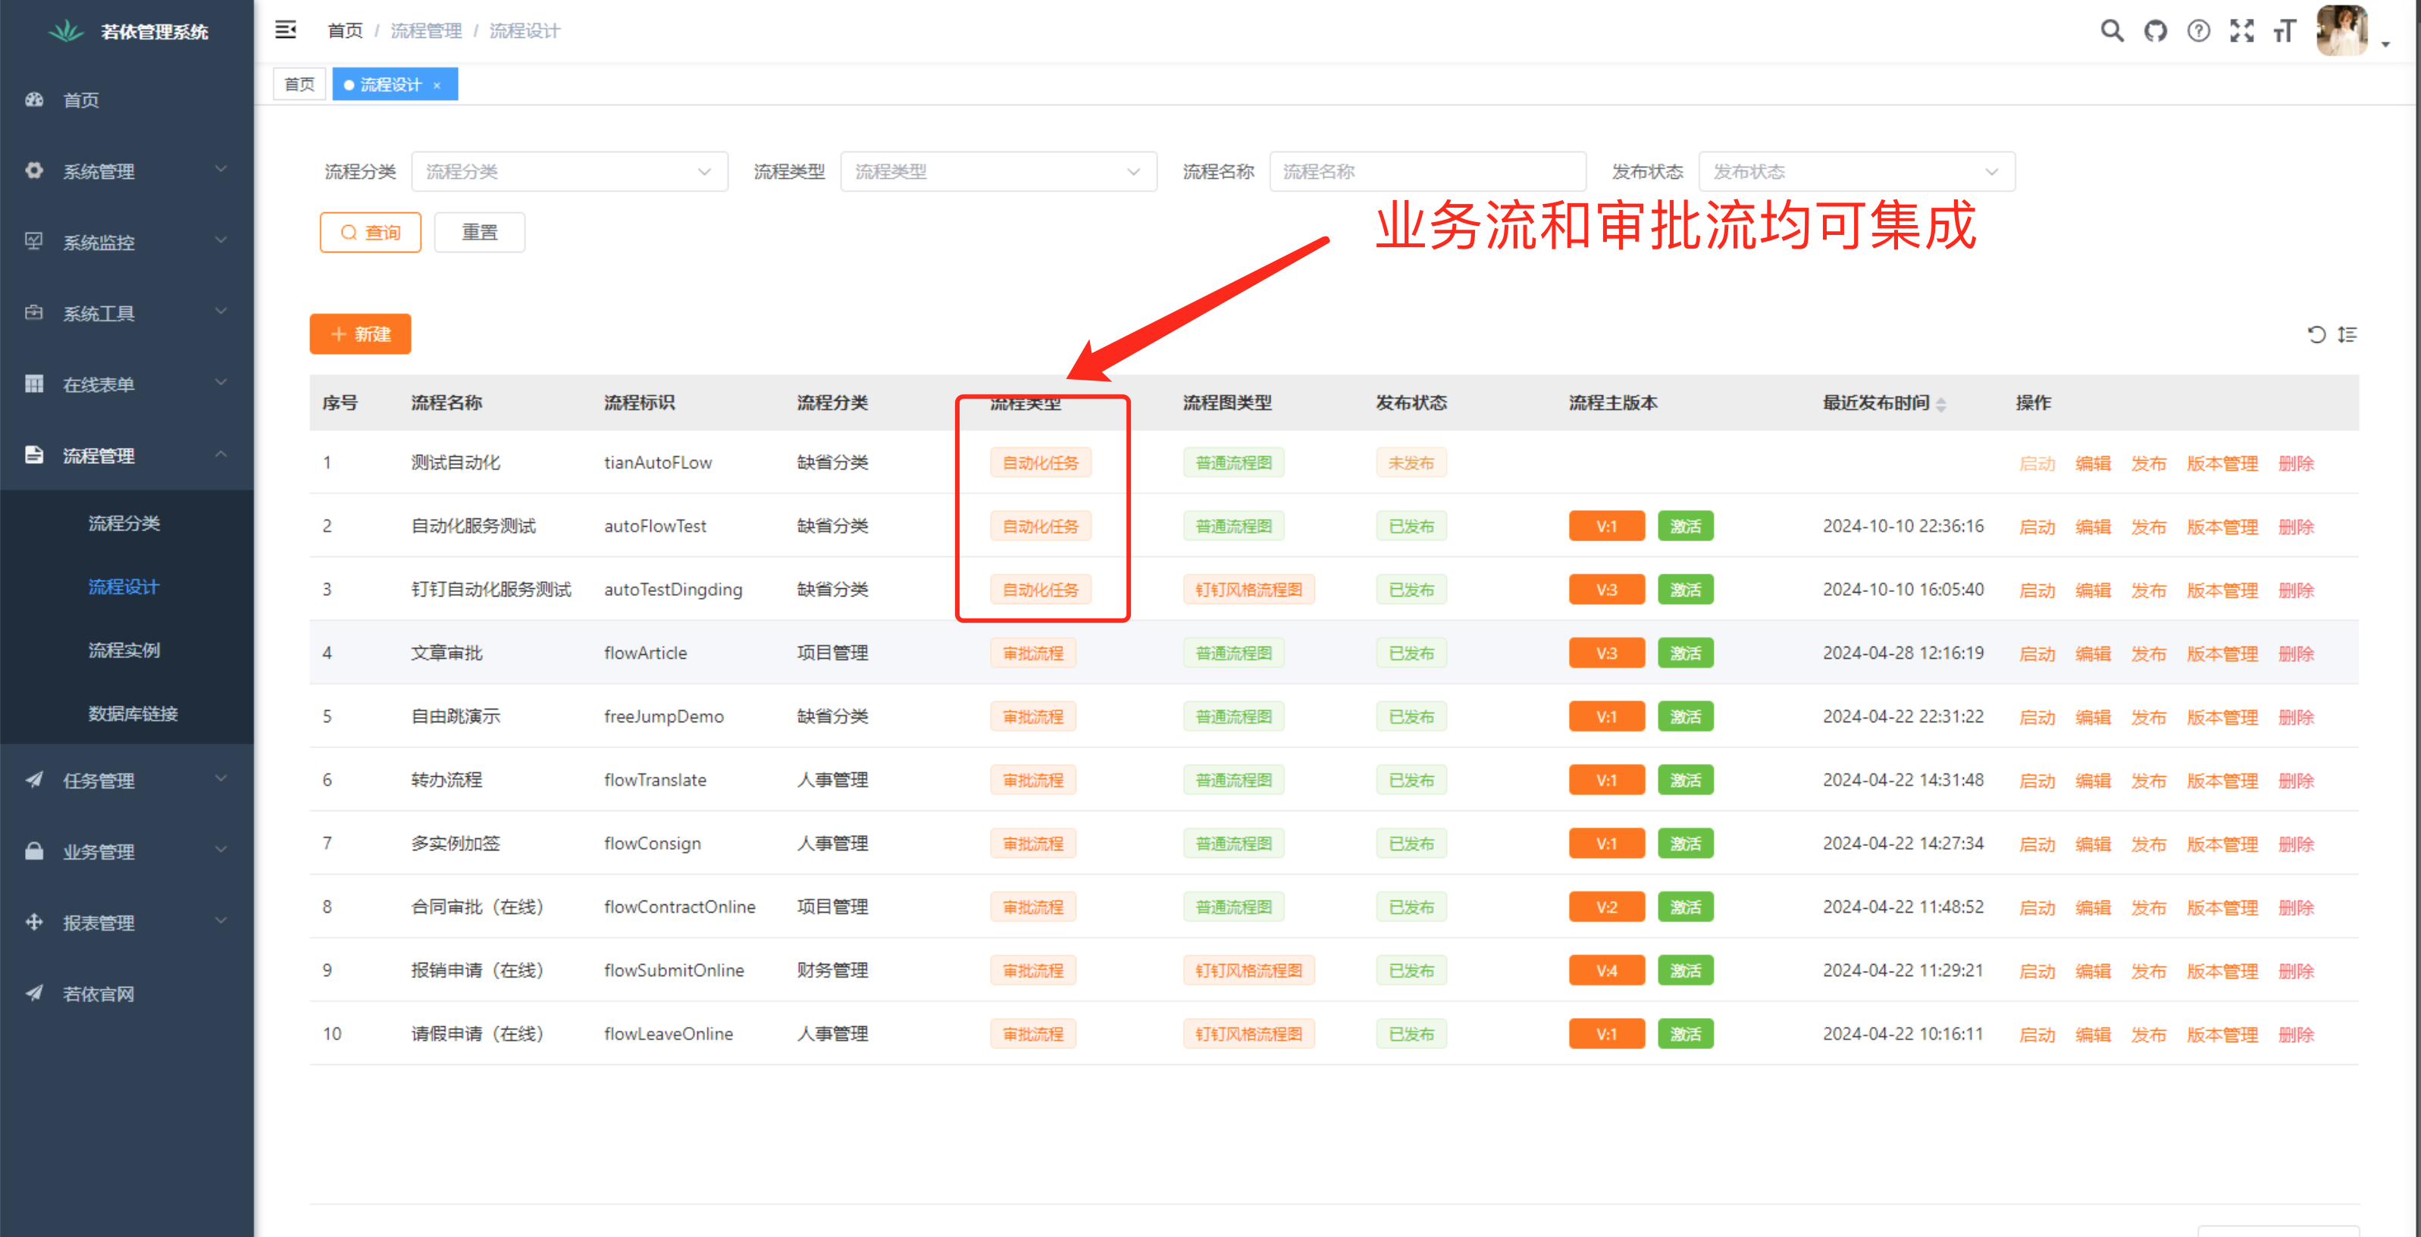
Task: Click 激活 tag in 自动化服务测试 row
Action: [1684, 526]
